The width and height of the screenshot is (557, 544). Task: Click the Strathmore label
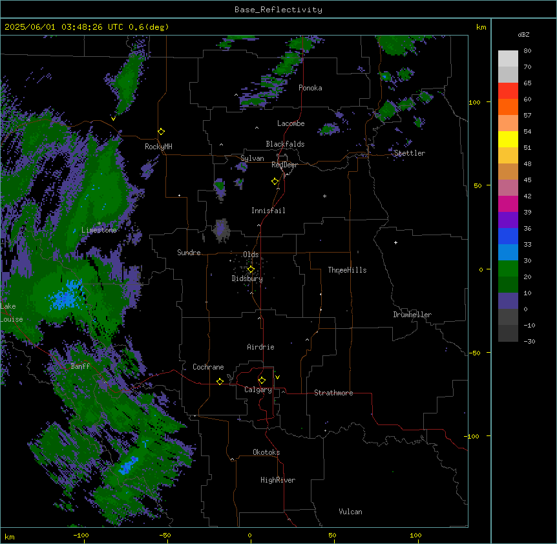[x=333, y=393]
